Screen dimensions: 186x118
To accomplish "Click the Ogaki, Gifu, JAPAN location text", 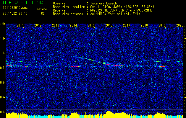I will (122, 7).
